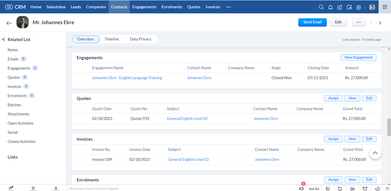
Task: Switch to the Data Privacy tab
Action: [x=141, y=39]
